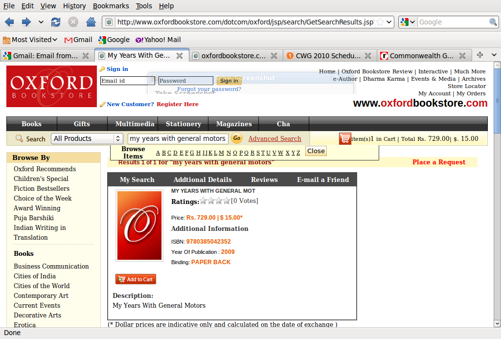
Task: Open a new tab with plus icon
Action: click(x=480, y=55)
